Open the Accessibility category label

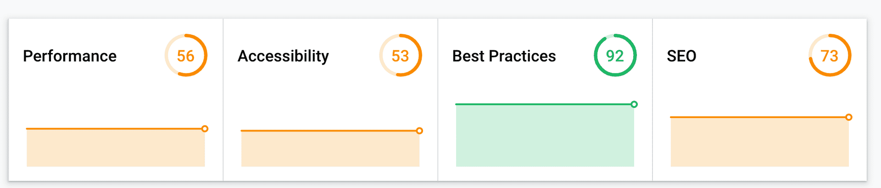click(x=283, y=56)
